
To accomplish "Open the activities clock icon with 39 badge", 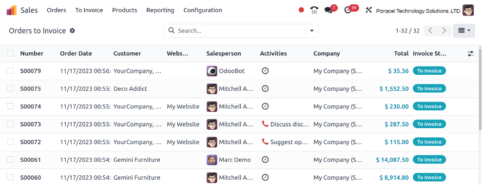I will 347,10.
